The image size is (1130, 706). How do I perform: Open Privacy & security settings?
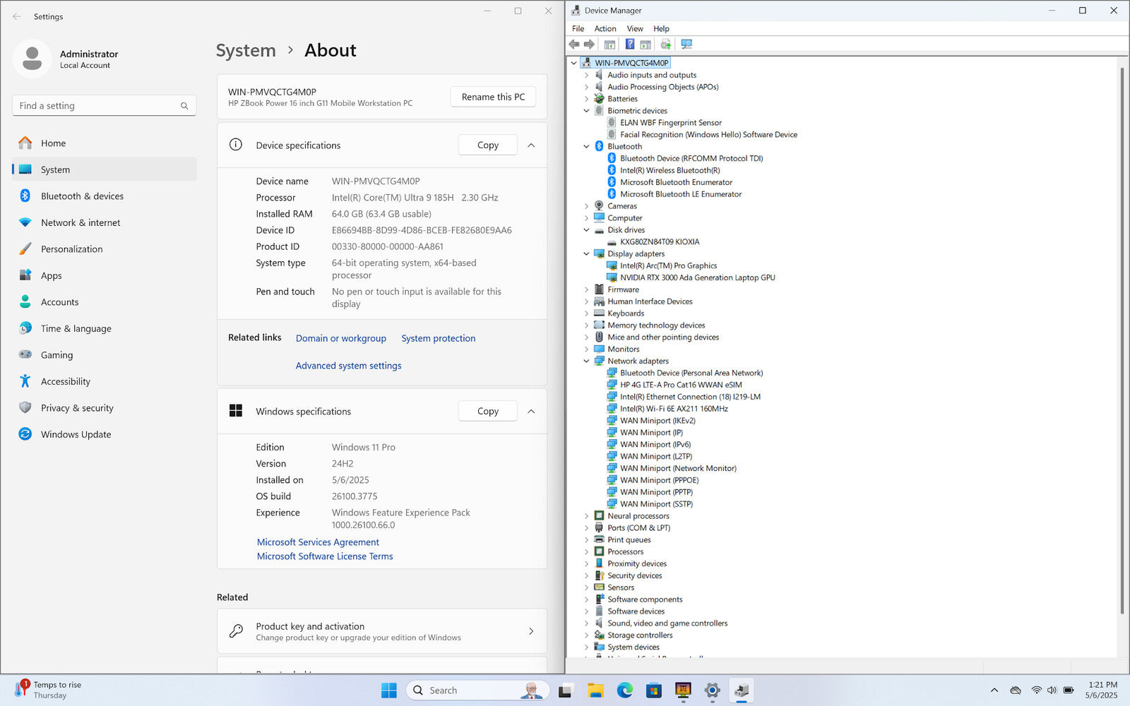105,408
